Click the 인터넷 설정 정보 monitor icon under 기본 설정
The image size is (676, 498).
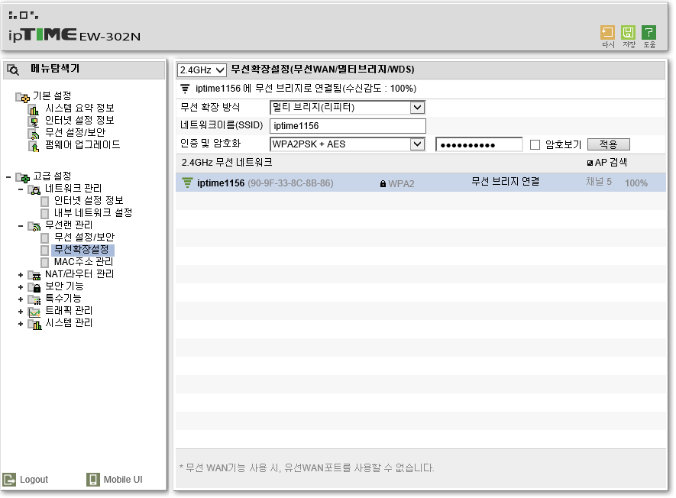[33, 121]
